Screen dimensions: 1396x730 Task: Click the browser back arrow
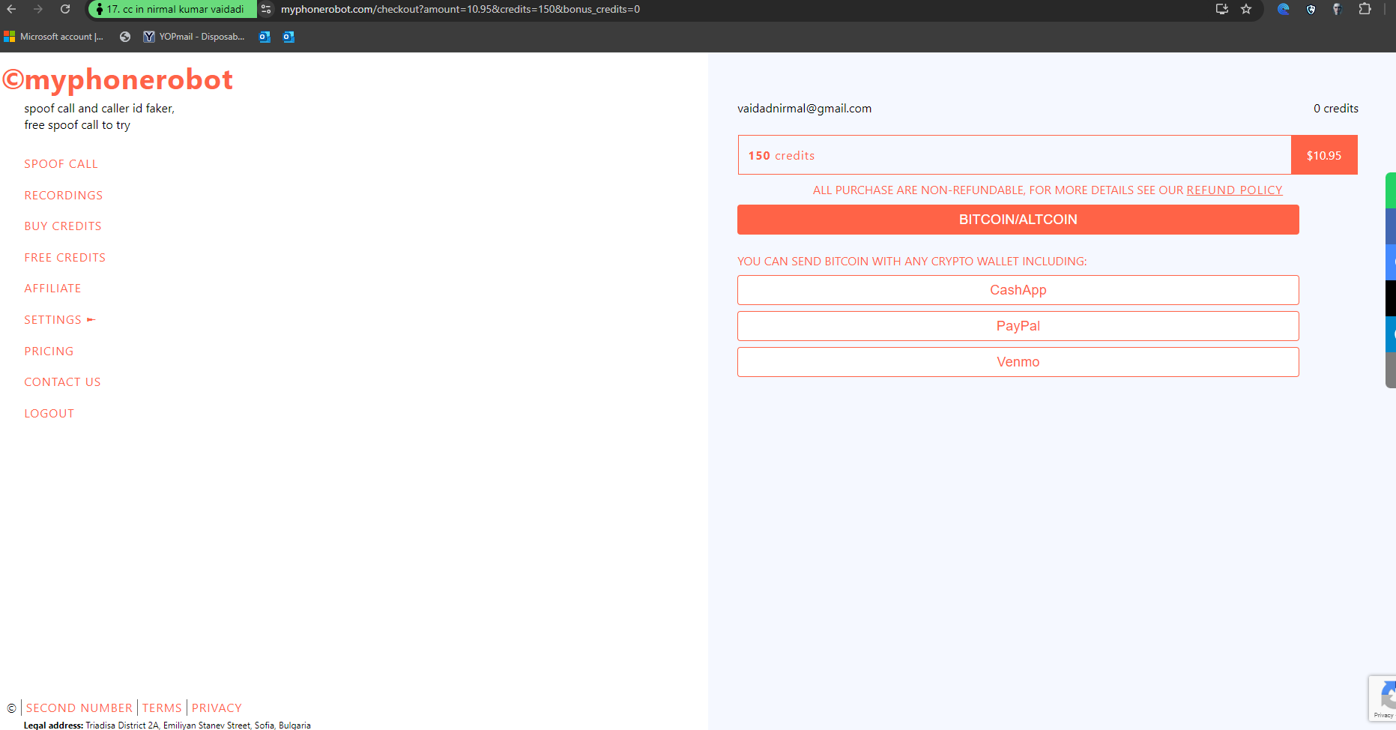[x=12, y=9]
